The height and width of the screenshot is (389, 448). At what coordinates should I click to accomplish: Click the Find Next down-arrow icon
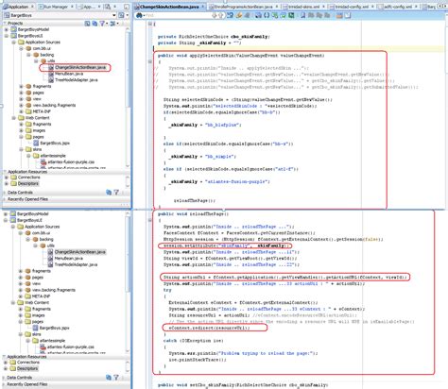pos(215,15)
